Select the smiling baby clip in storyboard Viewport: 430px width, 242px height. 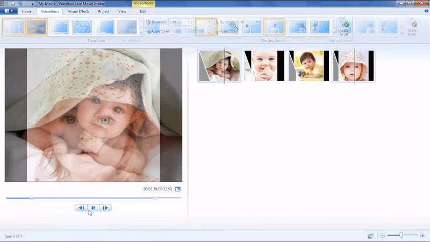[x=264, y=66]
